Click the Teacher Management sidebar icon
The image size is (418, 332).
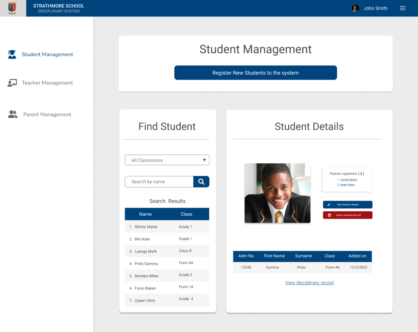[12, 82]
